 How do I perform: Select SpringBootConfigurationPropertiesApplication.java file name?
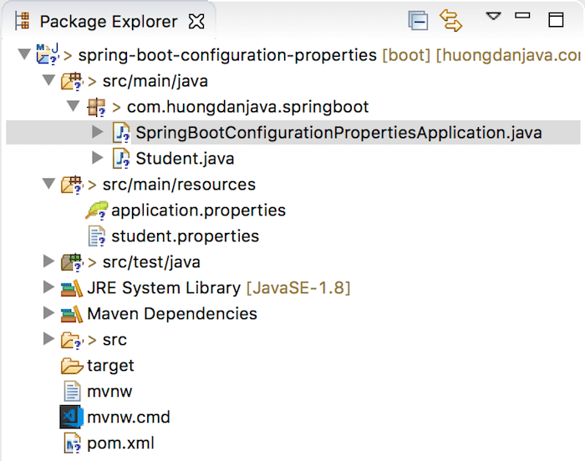(338, 133)
